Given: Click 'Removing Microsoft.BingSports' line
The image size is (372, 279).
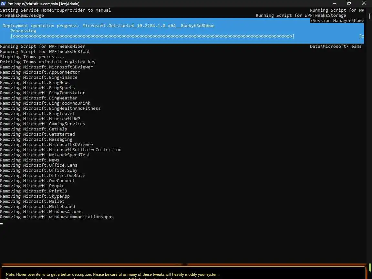Looking at the screenshot, I should (37, 88).
